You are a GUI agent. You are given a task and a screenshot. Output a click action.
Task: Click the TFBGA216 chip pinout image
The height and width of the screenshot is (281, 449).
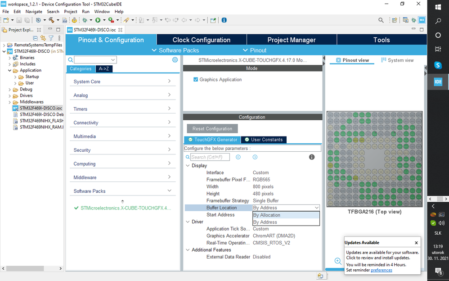coord(375,159)
